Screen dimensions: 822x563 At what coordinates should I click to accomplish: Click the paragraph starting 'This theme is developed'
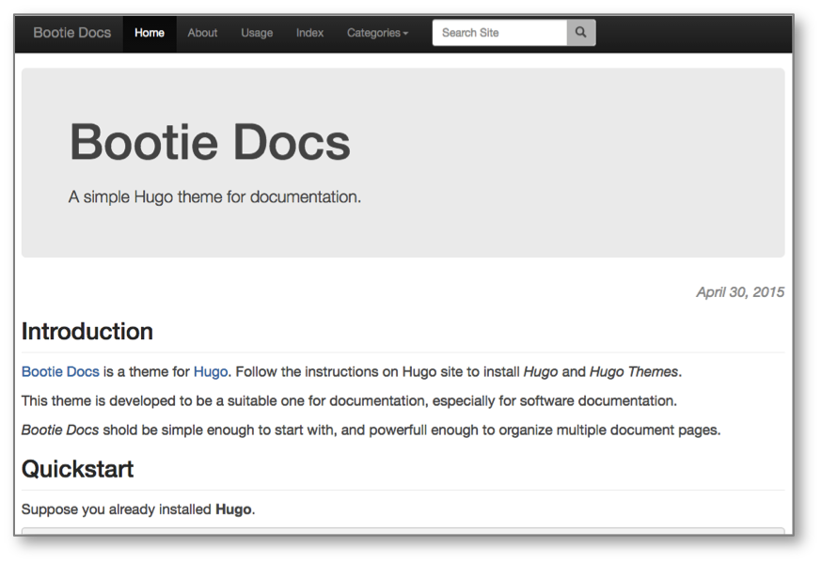click(349, 400)
